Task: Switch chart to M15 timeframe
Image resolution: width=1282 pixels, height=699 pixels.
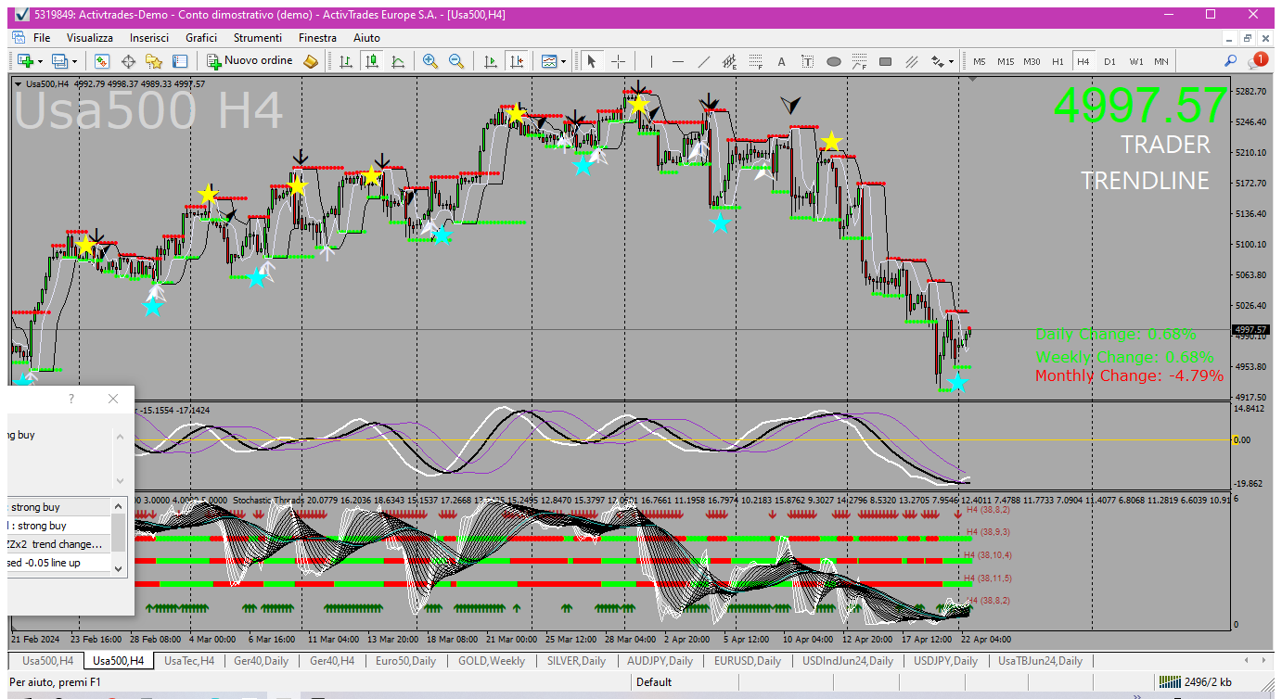Action: (1006, 61)
